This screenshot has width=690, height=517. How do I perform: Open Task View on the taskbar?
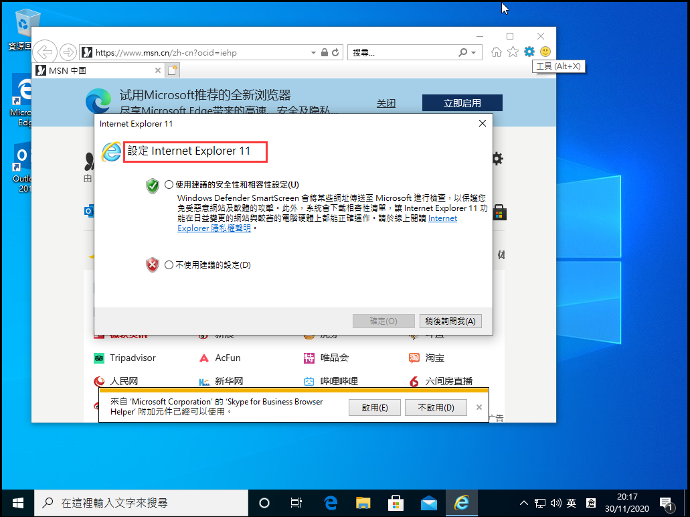[x=296, y=503]
